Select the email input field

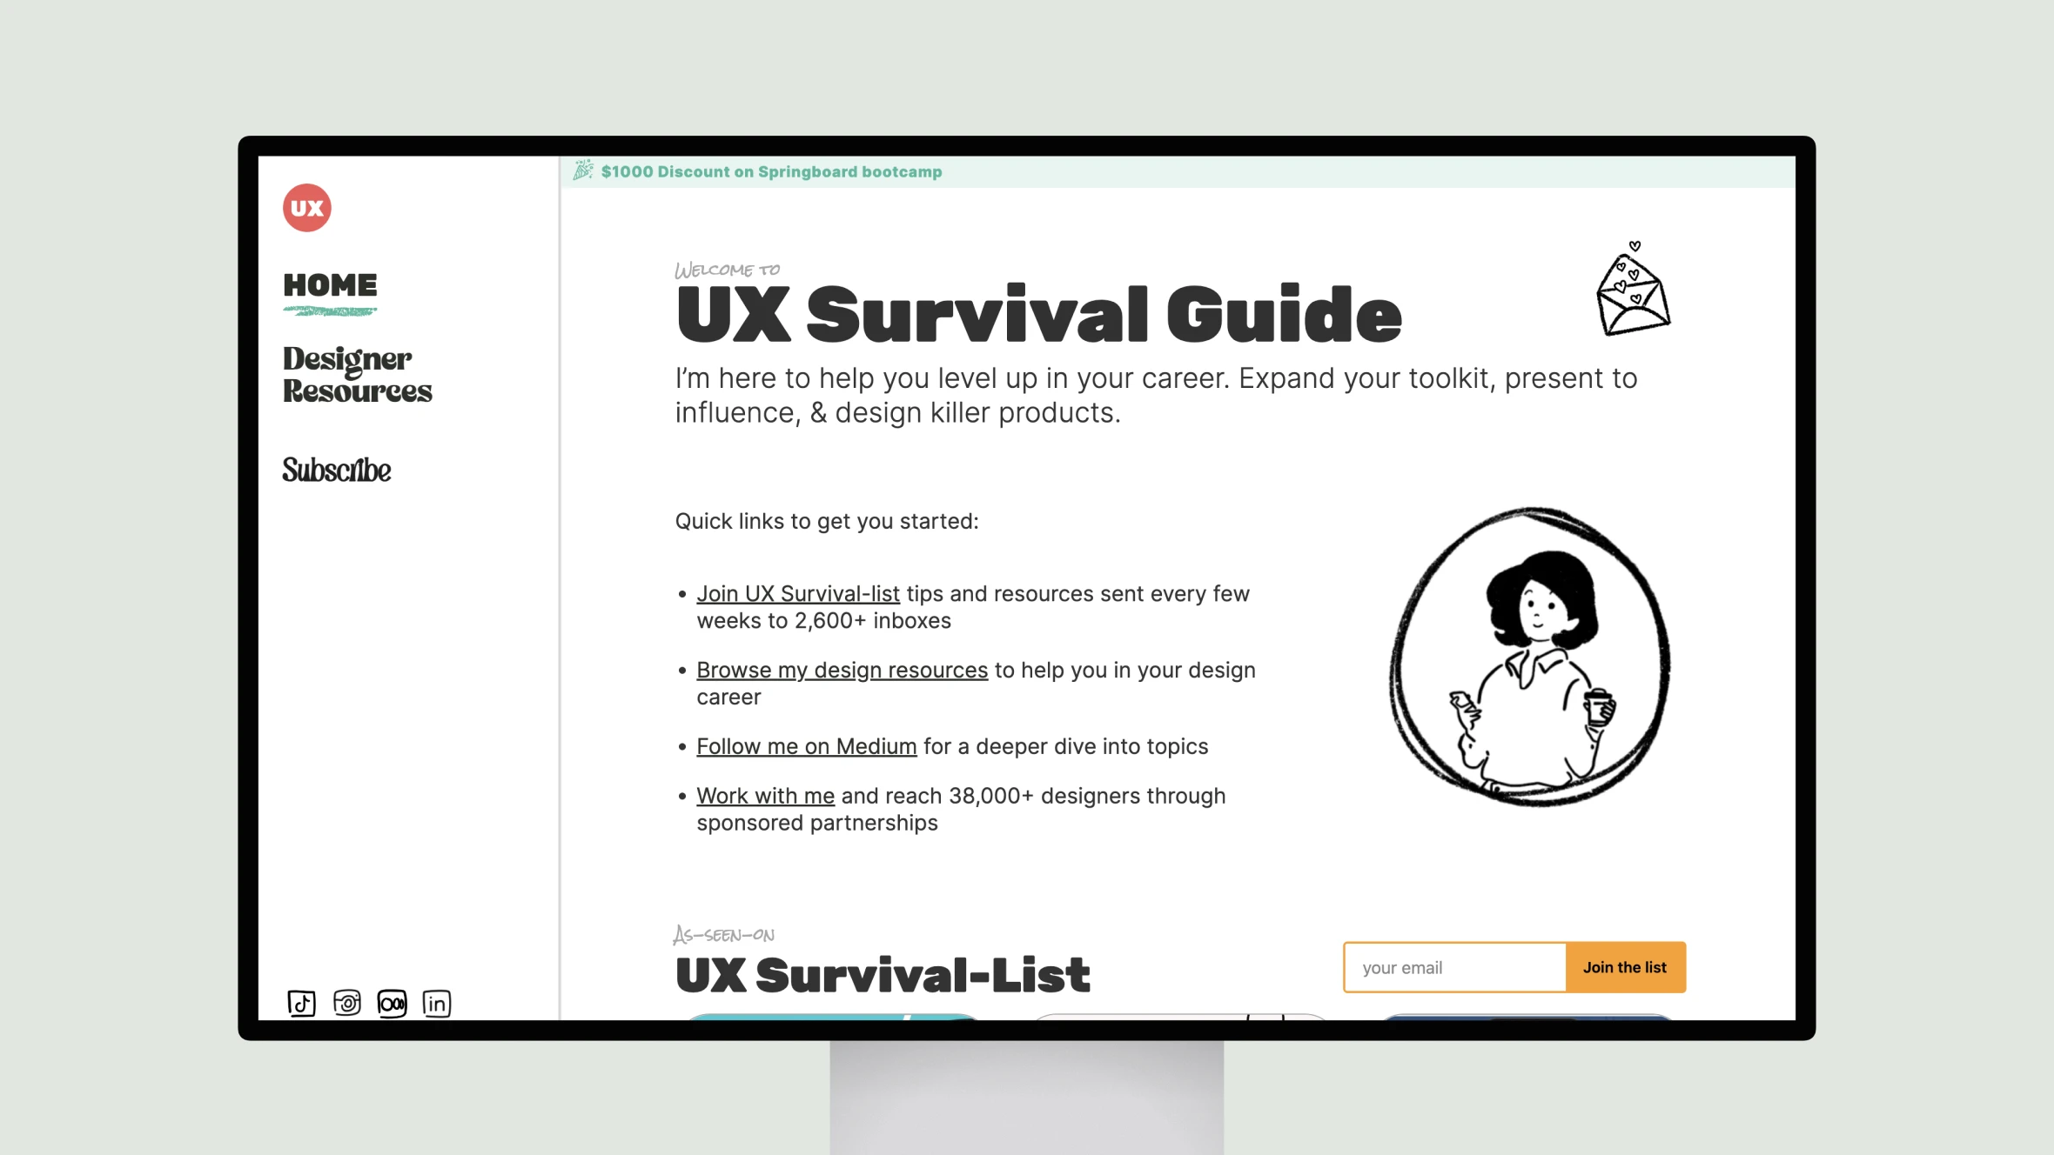coord(1454,966)
